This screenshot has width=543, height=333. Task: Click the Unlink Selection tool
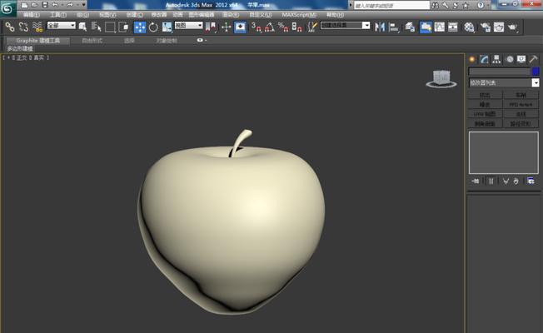[x=23, y=27]
